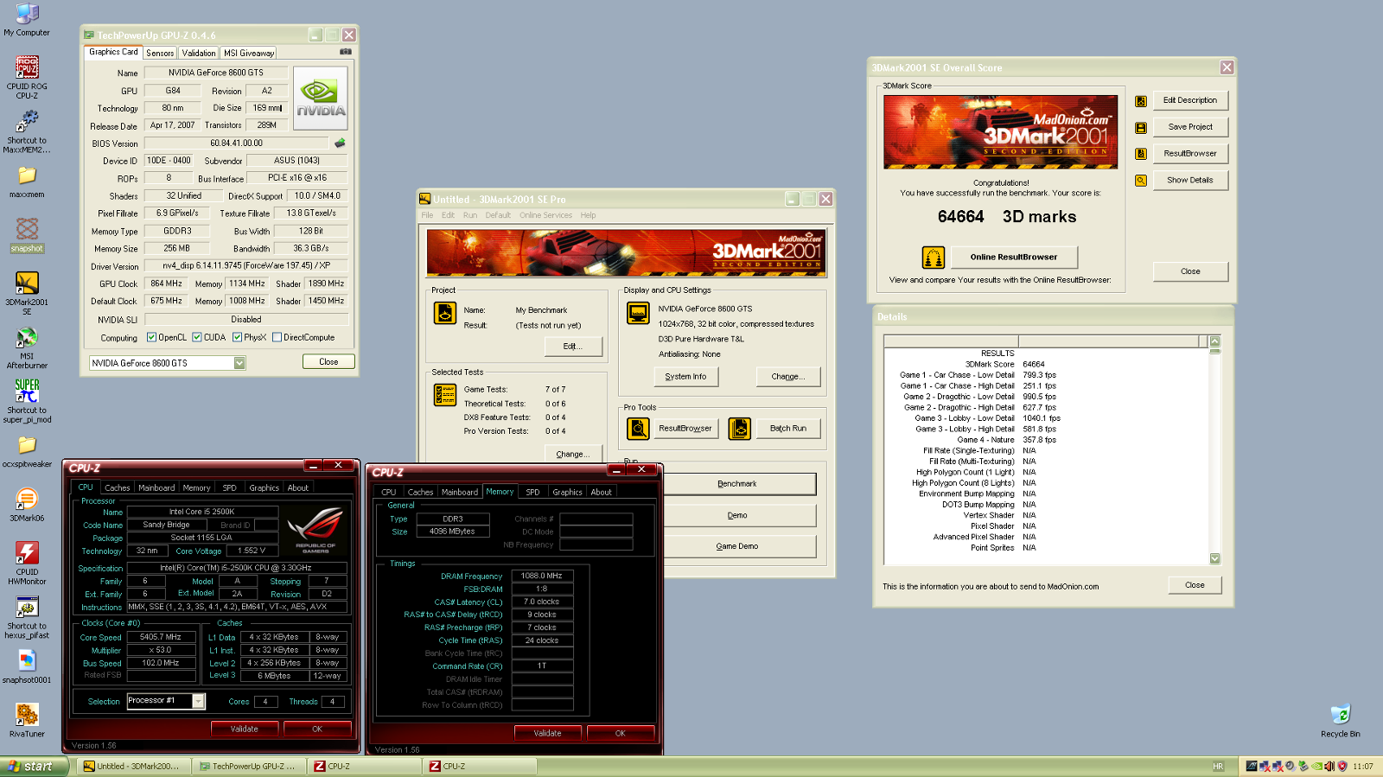Click the Benchmark button in 3DMark2001
Screen dimensions: 1383x777
point(736,484)
